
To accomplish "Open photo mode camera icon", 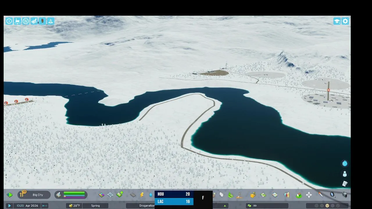I will pyautogui.click(x=345, y=195).
